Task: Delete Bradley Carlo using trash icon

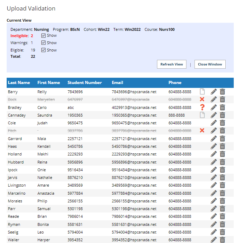Action: 223,107
